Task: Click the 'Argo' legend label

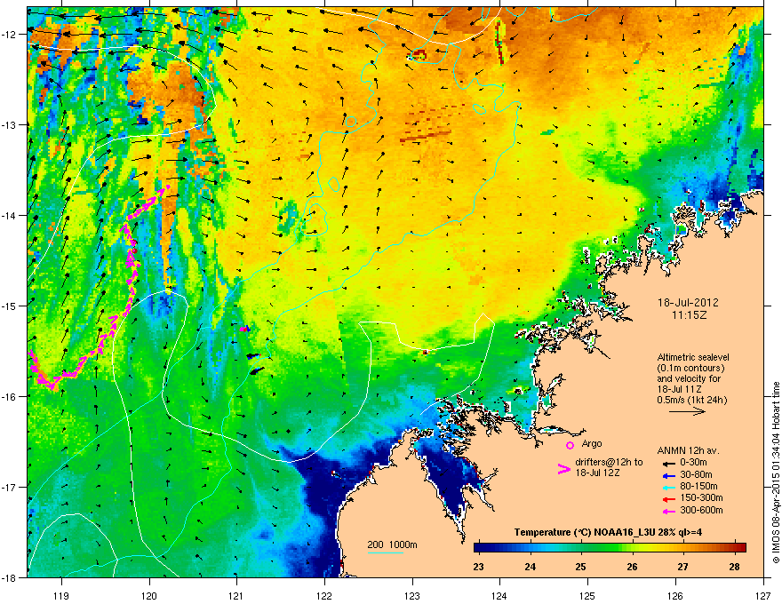Action: 592,443
